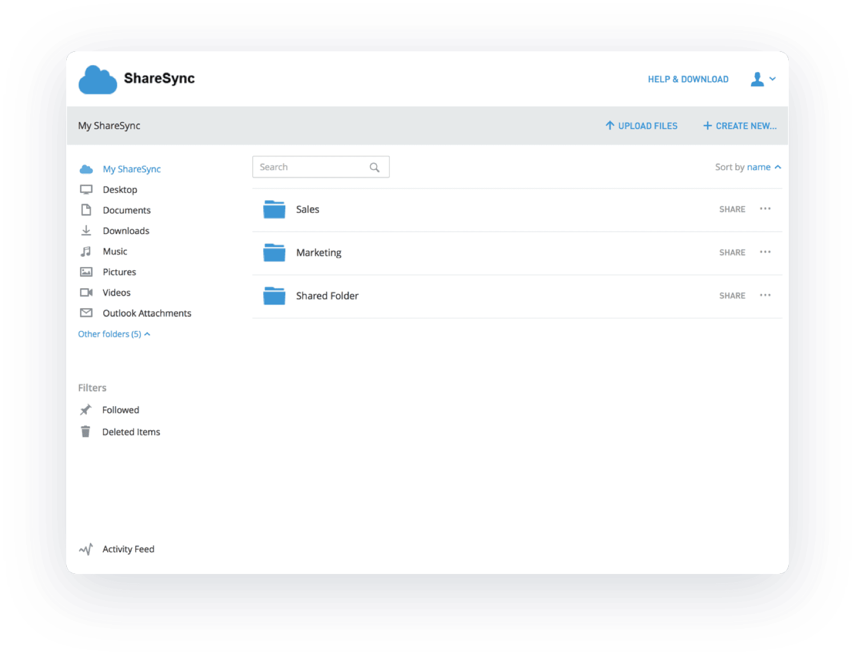This screenshot has height=655, width=855.
Task: Click Create New button
Action: [x=739, y=126]
